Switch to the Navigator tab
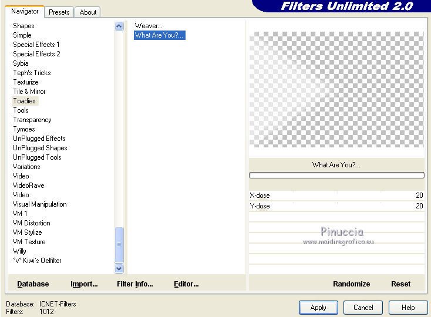Image resolution: width=431 pixels, height=317 pixels. (25, 11)
